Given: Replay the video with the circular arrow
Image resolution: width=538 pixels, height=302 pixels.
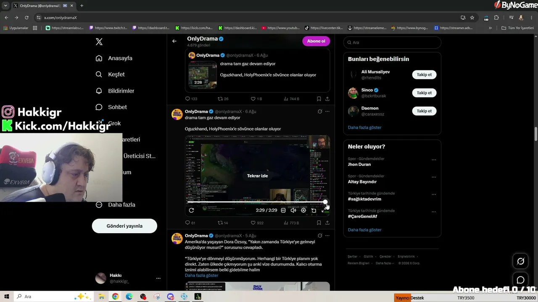Looking at the screenshot, I should (x=191, y=210).
